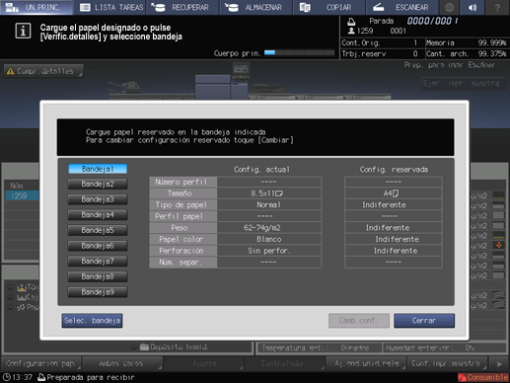Open Ambas caras bottom menu

pos(122,363)
